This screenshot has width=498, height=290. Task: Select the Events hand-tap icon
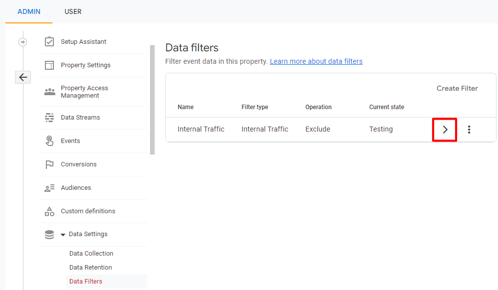click(49, 141)
